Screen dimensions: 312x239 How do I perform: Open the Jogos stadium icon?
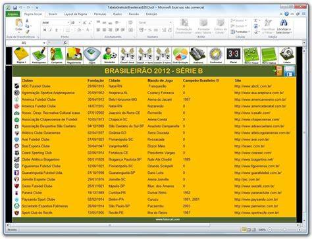pyautogui.click(x=92, y=55)
